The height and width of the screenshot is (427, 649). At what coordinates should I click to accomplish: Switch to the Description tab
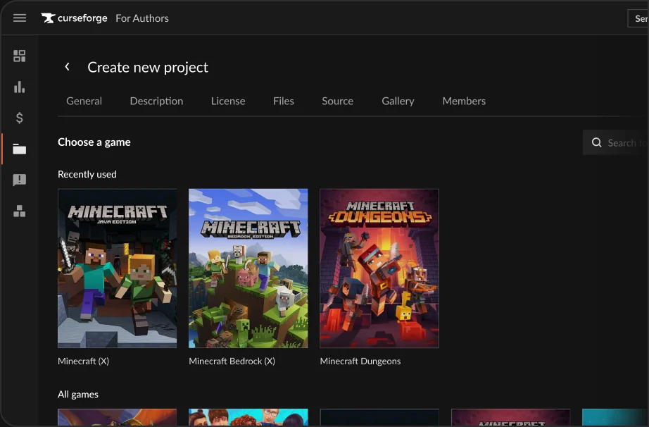click(x=156, y=101)
